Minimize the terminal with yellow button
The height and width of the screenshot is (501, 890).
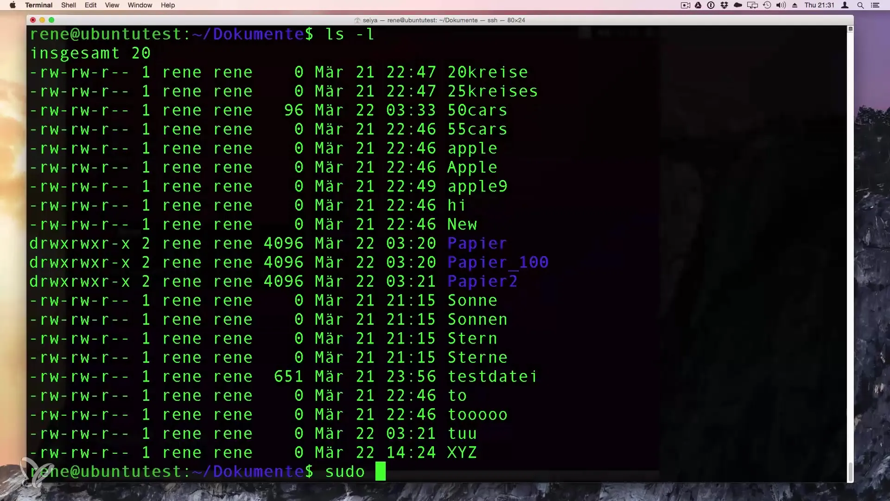(x=42, y=20)
